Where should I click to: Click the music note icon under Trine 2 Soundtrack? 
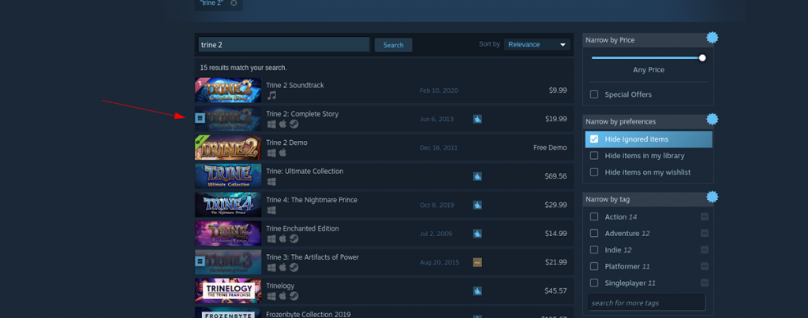pos(271,95)
